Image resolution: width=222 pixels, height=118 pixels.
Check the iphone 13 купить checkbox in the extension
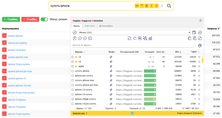tap(73, 90)
